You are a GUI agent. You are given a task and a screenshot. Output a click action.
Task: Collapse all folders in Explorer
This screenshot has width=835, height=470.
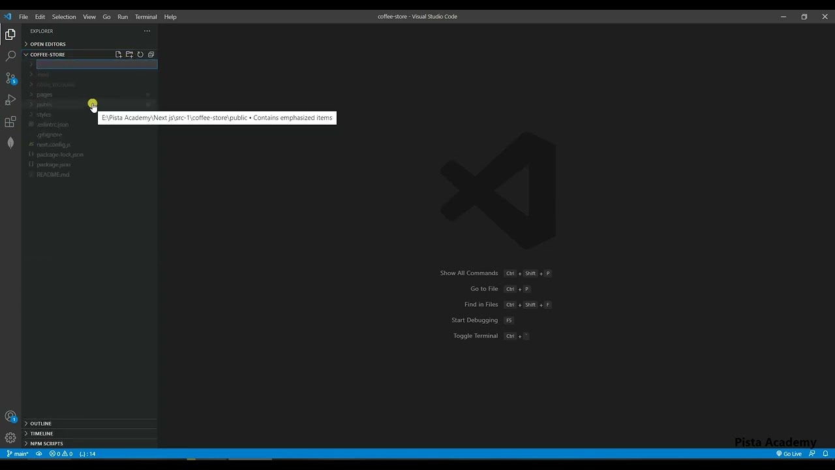pyautogui.click(x=151, y=55)
